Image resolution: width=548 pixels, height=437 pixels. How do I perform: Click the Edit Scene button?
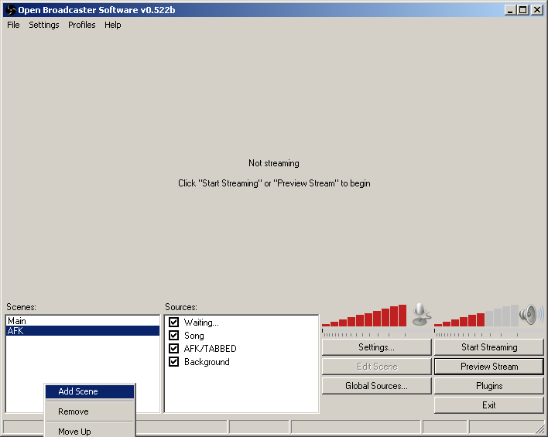(x=376, y=367)
